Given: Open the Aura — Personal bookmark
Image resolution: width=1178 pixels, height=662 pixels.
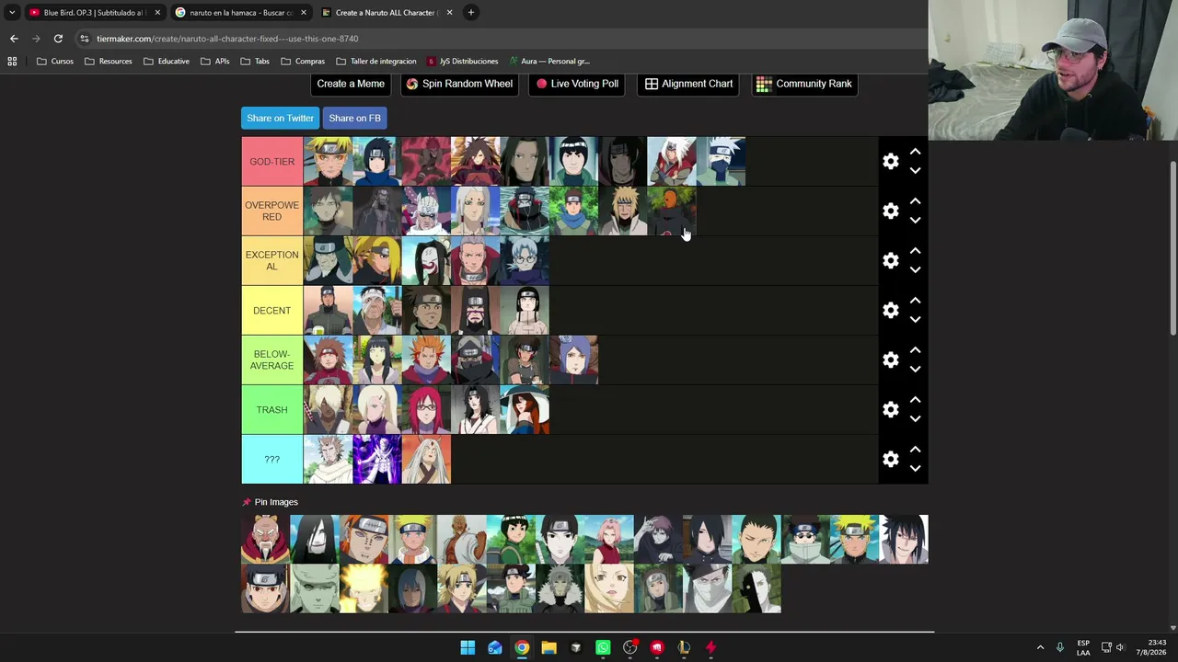Looking at the screenshot, I should pos(549,62).
